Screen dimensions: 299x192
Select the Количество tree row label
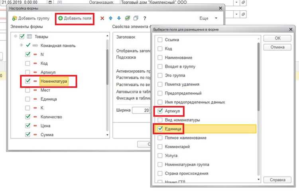pyautogui.click(x=51, y=117)
